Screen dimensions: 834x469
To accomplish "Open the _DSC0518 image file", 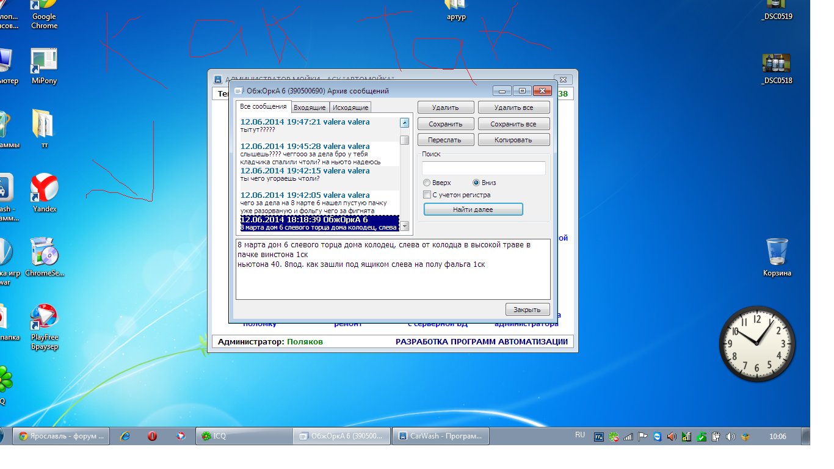I will coord(777,68).
